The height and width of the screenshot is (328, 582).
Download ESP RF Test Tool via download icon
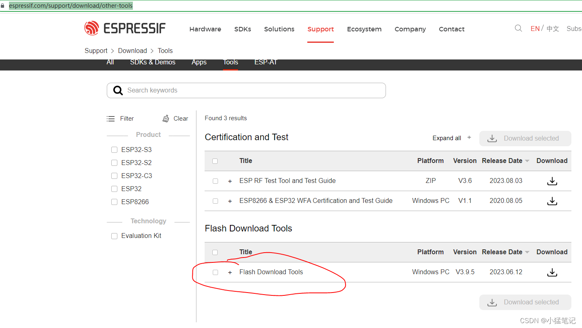(552, 181)
